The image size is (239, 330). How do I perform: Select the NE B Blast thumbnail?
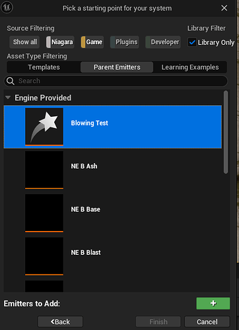[x=44, y=256]
